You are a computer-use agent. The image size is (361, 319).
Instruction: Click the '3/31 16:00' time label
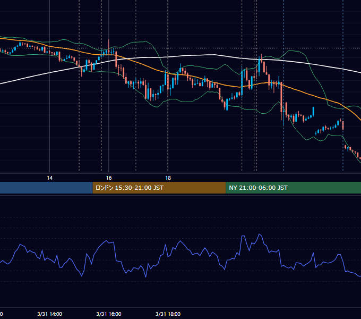click(109, 314)
